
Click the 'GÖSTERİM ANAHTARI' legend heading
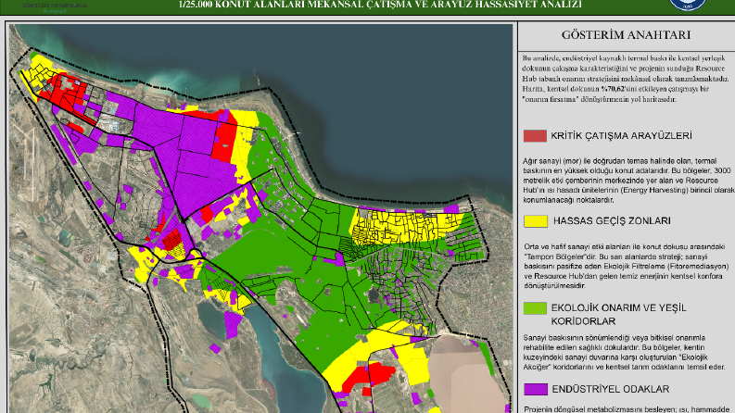pyautogui.click(x=626, y=35)
